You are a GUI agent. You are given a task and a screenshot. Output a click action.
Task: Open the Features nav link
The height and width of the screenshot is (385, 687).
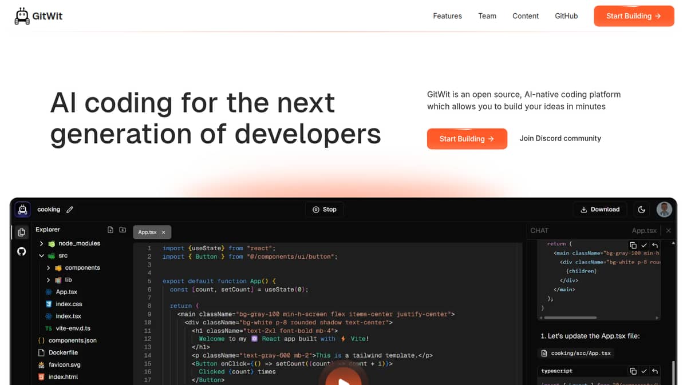447,16
